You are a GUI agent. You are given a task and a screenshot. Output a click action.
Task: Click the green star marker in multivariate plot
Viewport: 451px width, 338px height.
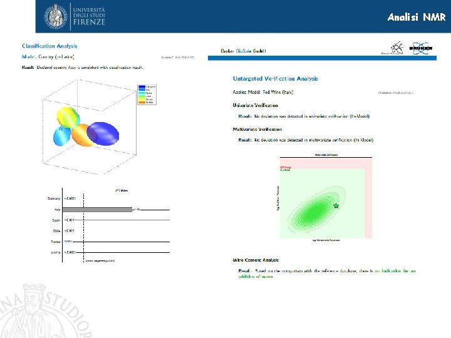pyautogui.click(x=336, y=206)
